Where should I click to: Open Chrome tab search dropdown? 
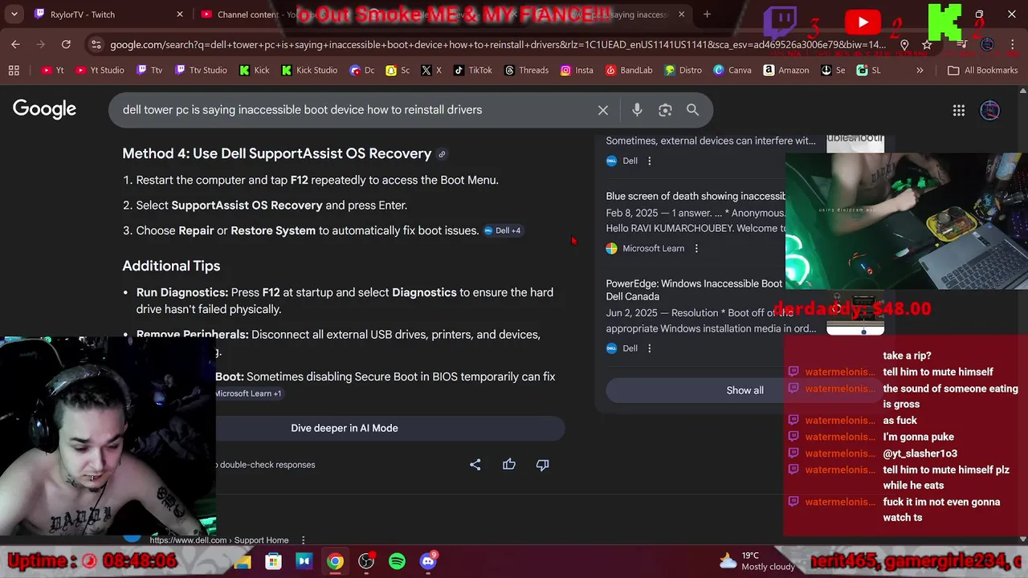click(x=14, y=14)
